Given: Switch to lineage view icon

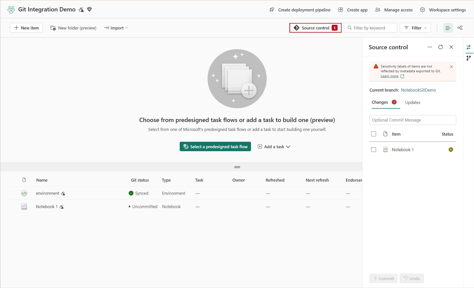Looking at the screenshot, I should click(460, 28).
